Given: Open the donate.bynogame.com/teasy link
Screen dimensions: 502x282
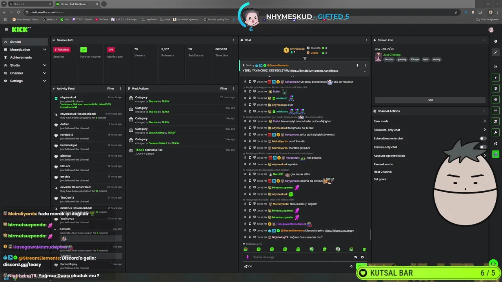Looking at the screenshot, I should coord(314,70).
